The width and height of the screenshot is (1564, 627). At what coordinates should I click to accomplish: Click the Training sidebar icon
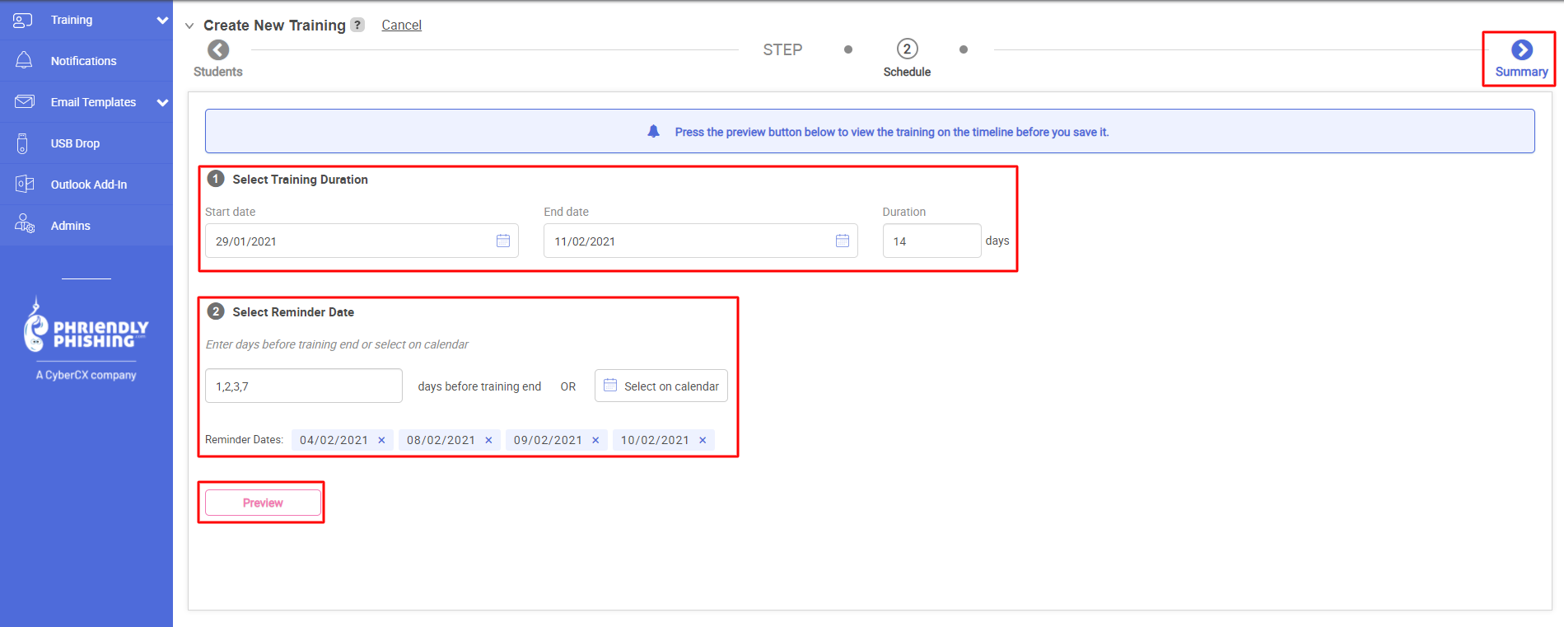[x=23, y=20]
